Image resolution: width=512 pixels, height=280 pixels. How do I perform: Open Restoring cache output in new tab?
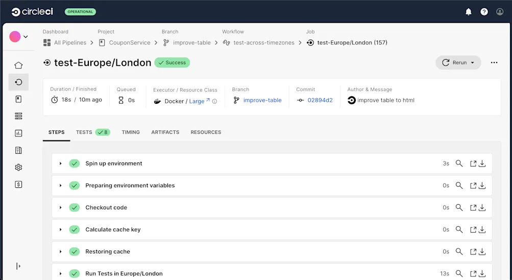pyautogui.click(x=473, y=251)
